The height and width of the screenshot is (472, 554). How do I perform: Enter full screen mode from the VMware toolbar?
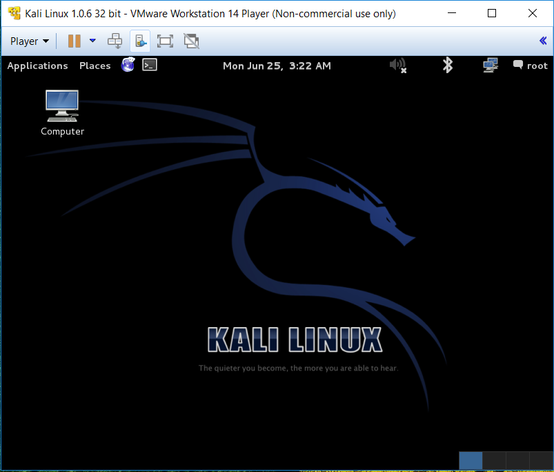click(x=165, y=41)
